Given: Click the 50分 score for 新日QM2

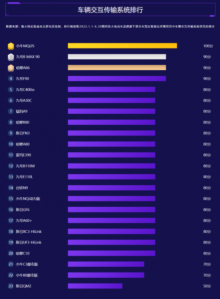Looking at the screenshot, I should click(207, 286).
